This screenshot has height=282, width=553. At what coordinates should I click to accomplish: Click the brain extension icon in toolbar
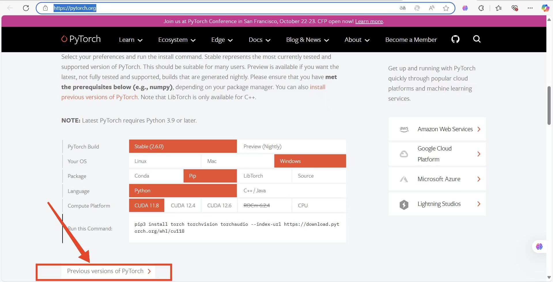[x=465, y=8]
